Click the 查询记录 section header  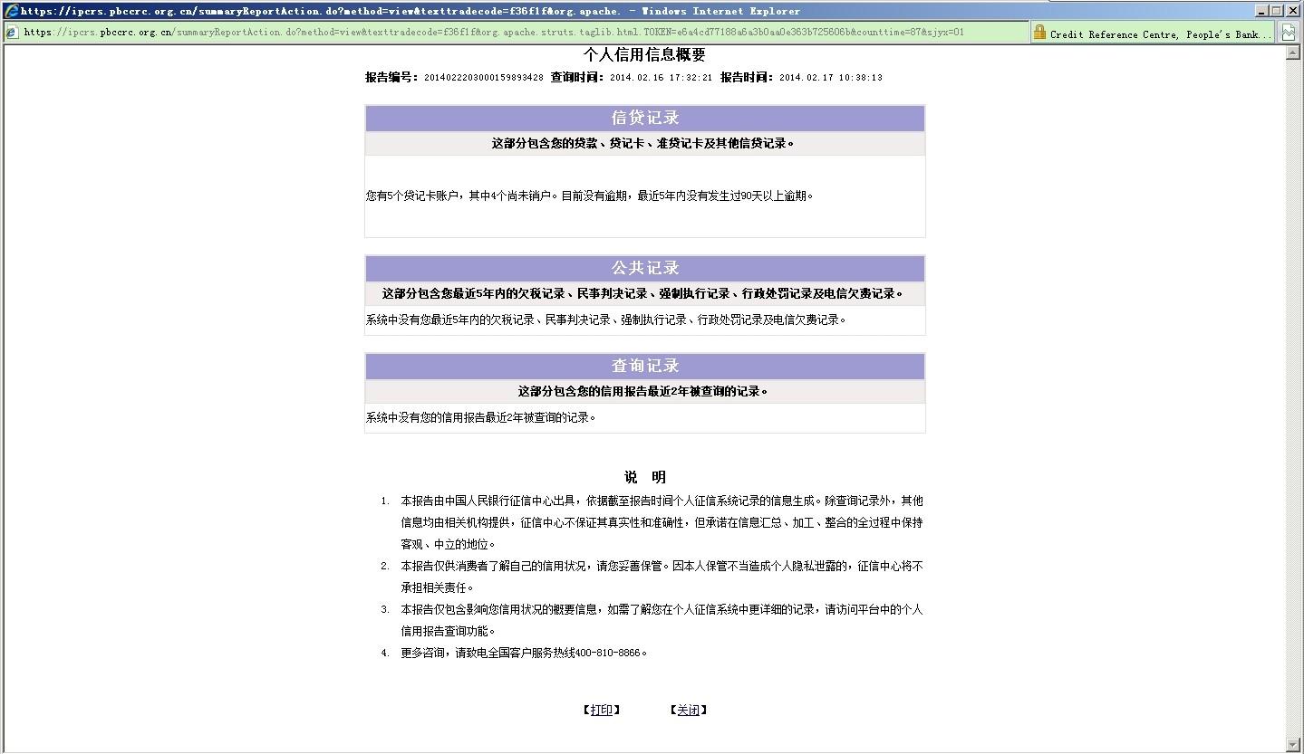644,367
